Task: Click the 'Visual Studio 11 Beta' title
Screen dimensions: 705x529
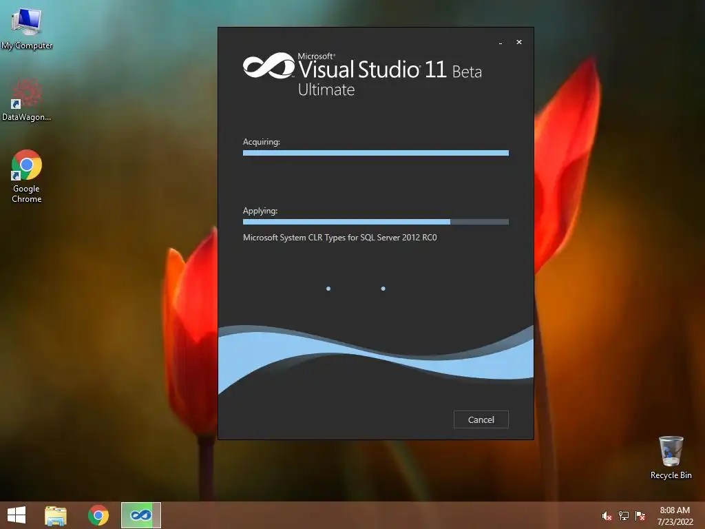Action: [390, 69]
